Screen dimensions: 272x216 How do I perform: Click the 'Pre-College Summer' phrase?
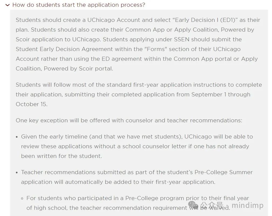[x=224, y=172]
